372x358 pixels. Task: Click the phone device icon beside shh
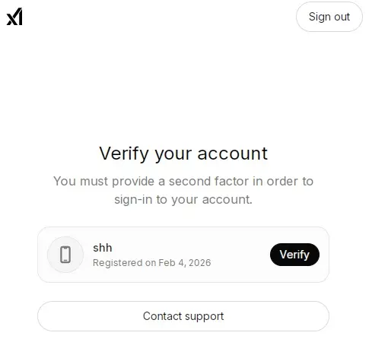[x=65, y=255]
